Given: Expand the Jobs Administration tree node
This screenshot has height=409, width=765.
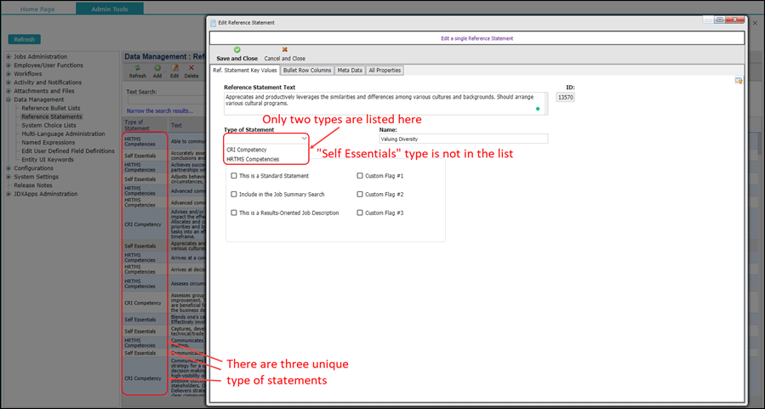Looking at the screenshot, I should click(x=9, y=57).
